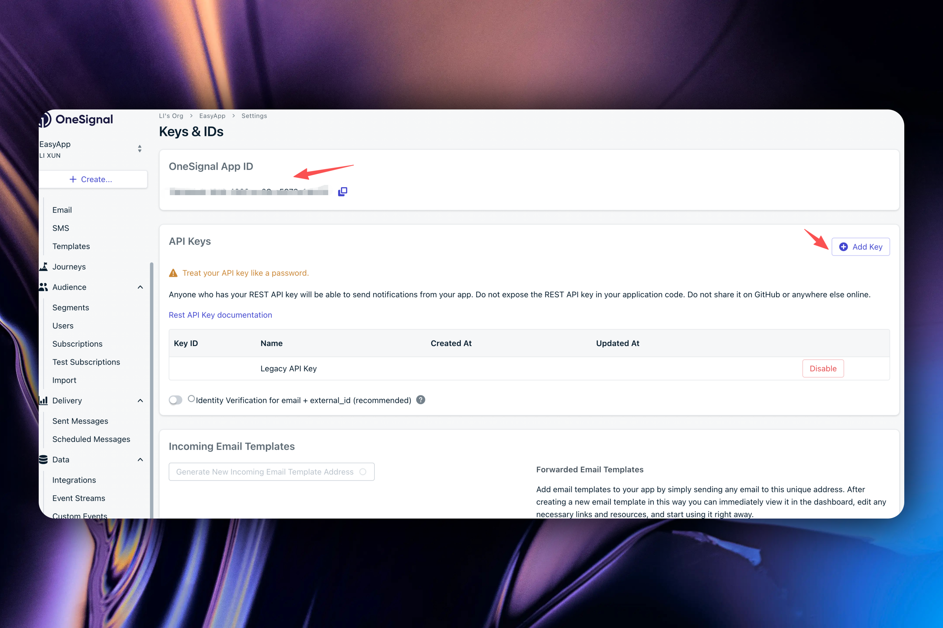Click the Journeys sidebar icon
Screen dimensions: 943x628
click(44, 266)
